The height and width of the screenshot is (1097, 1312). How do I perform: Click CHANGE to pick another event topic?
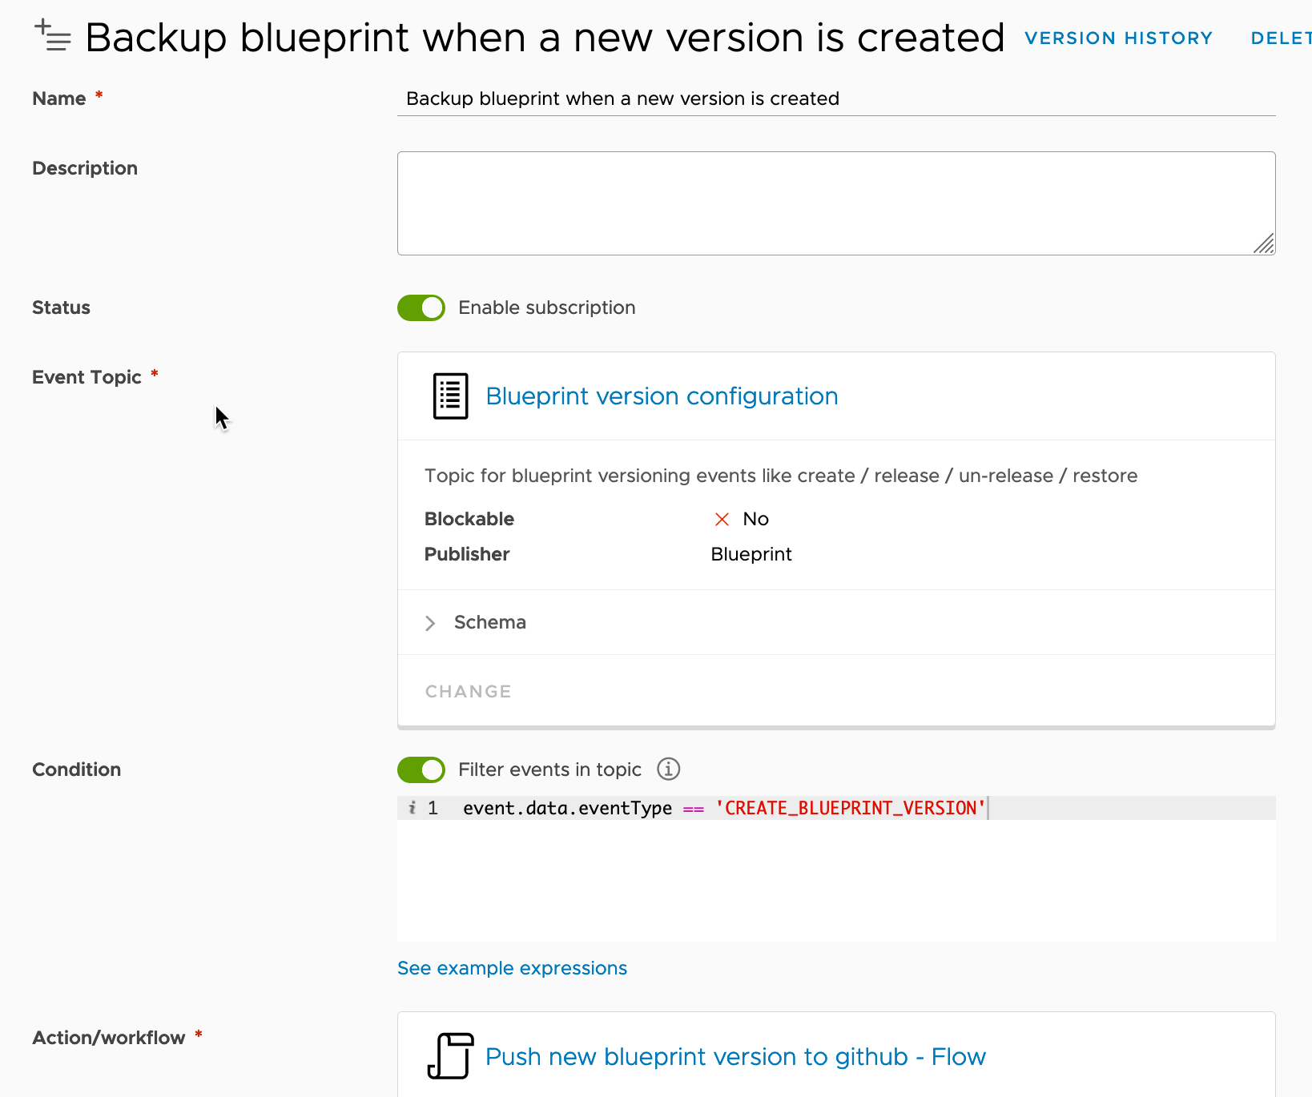coord(468,691)
